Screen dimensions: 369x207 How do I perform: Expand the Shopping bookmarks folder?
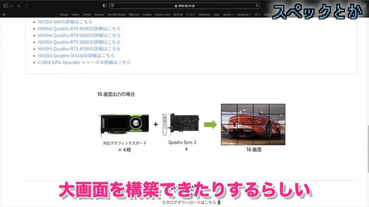click(244, 14)
